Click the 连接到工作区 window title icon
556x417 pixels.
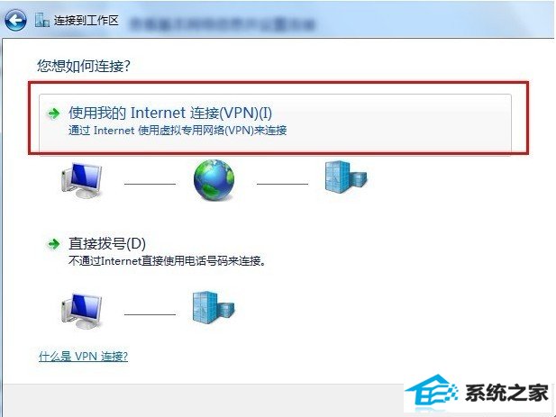(x=41, y=21)
